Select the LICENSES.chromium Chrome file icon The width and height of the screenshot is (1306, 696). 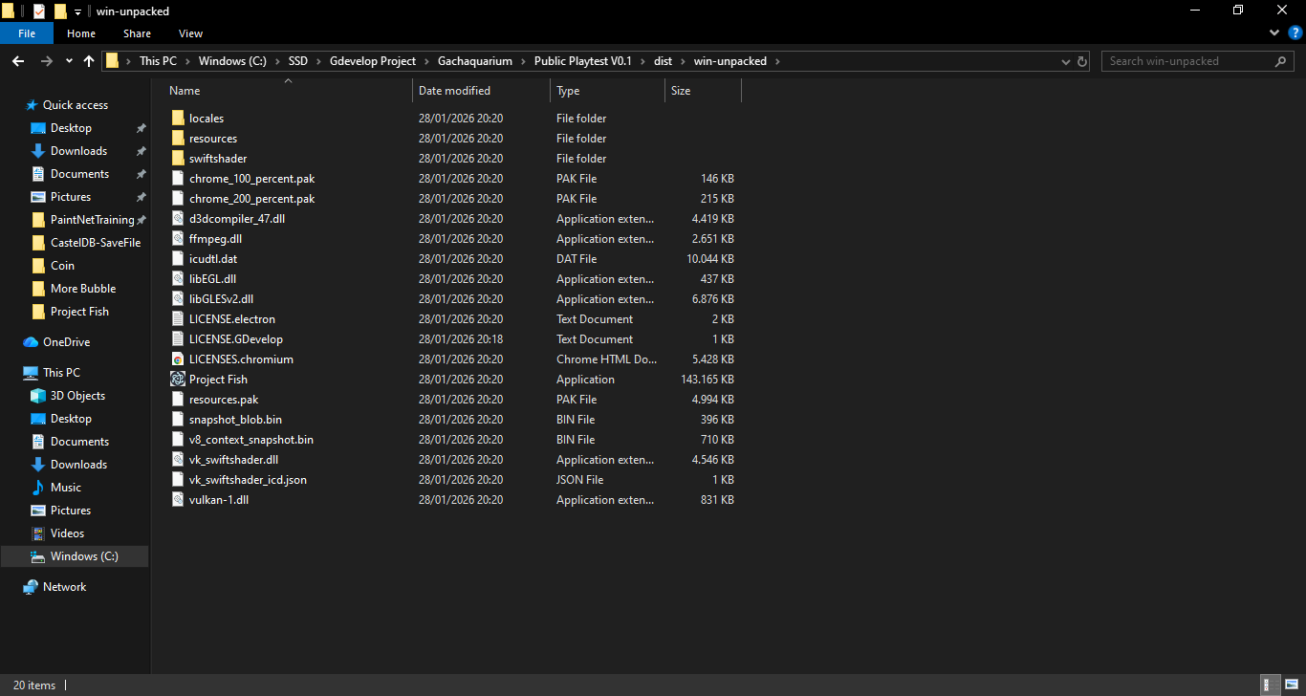point(178,359)
